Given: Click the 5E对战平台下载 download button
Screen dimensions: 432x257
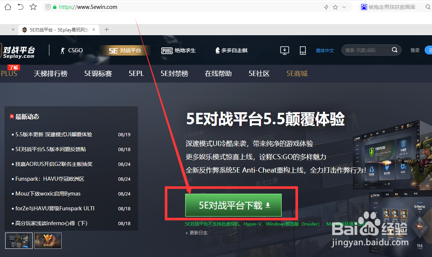Looking at the screenshot, I should coord(233,205).
